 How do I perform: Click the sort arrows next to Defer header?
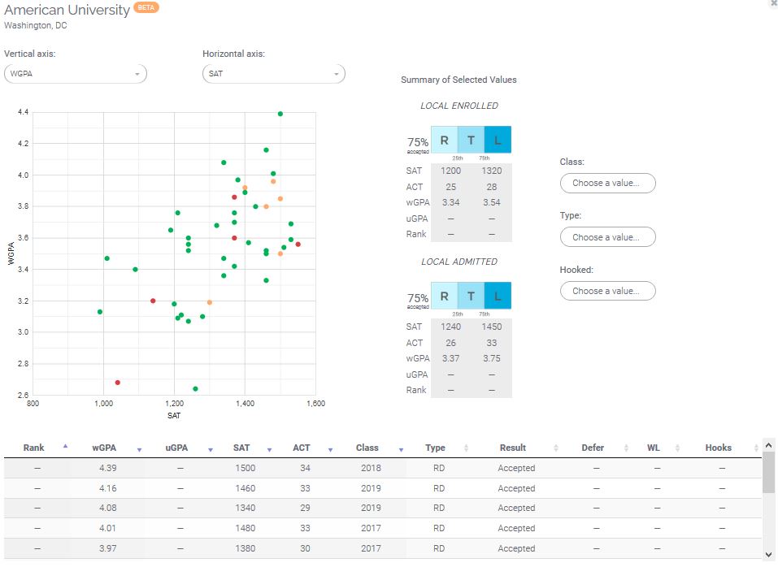[626, 448]
